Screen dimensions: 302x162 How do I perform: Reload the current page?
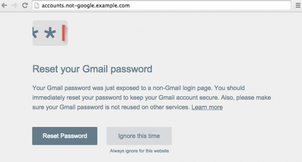tap(25, 6)
